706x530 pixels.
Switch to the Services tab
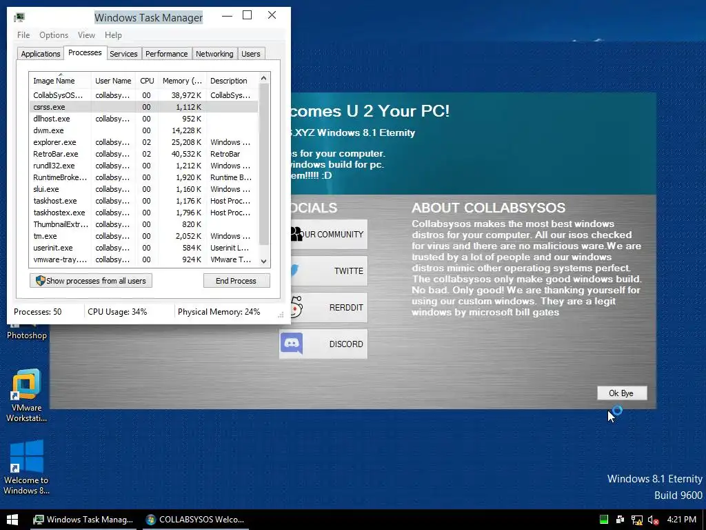pyautogui.click(x=123, y=54)
